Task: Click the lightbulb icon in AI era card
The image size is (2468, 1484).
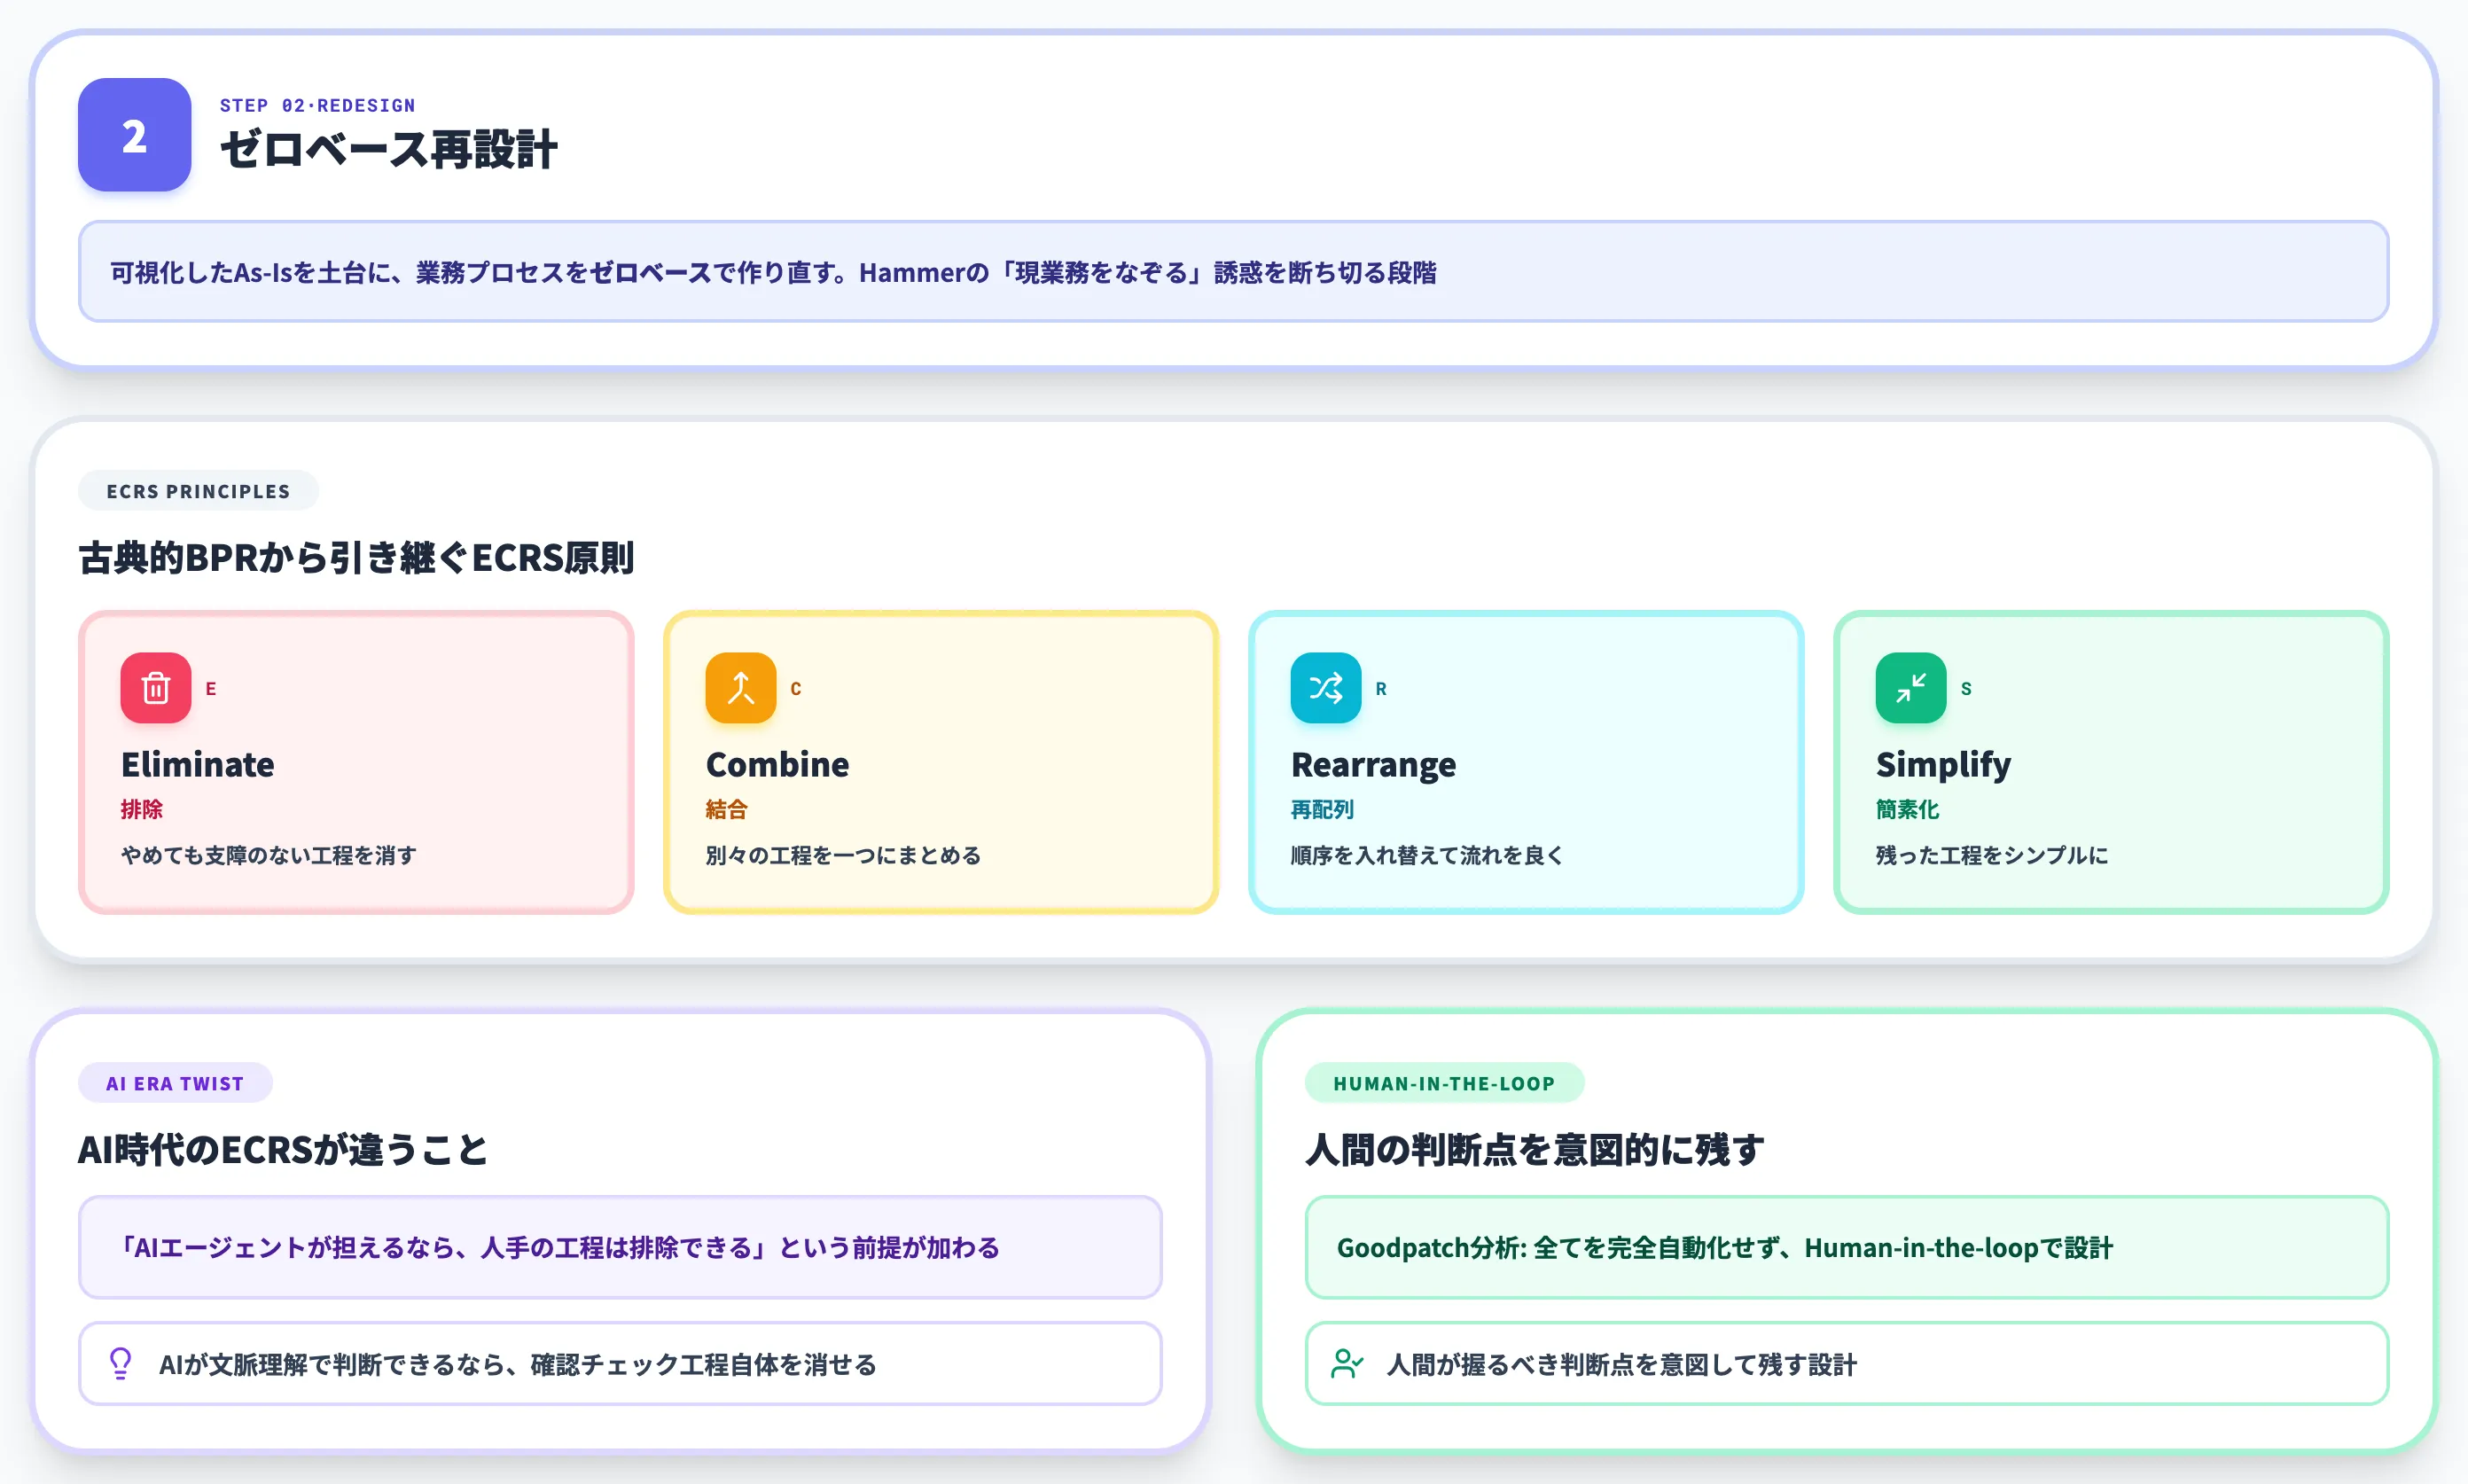Action: click(x=120, y=1364)
